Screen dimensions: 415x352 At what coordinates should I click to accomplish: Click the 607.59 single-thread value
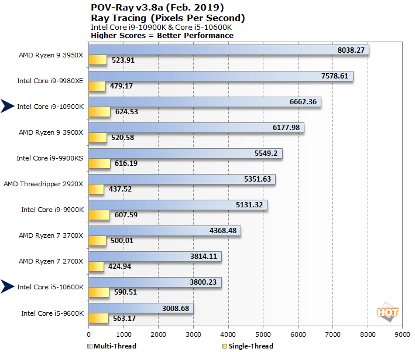126,215
